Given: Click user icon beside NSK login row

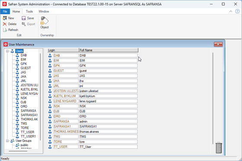Looking at the screenshot, I should (x=50, y=106).
